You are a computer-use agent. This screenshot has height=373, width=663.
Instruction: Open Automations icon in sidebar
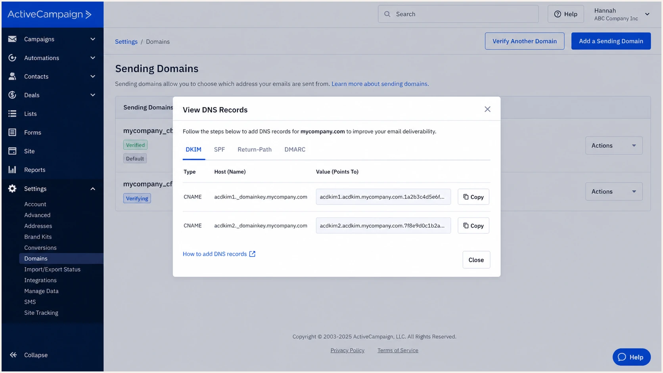(x=12, y=58)
